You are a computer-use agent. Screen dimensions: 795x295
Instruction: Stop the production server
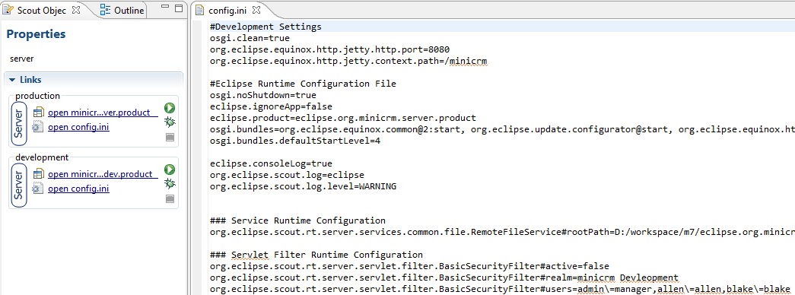click(x=170, y=138)
